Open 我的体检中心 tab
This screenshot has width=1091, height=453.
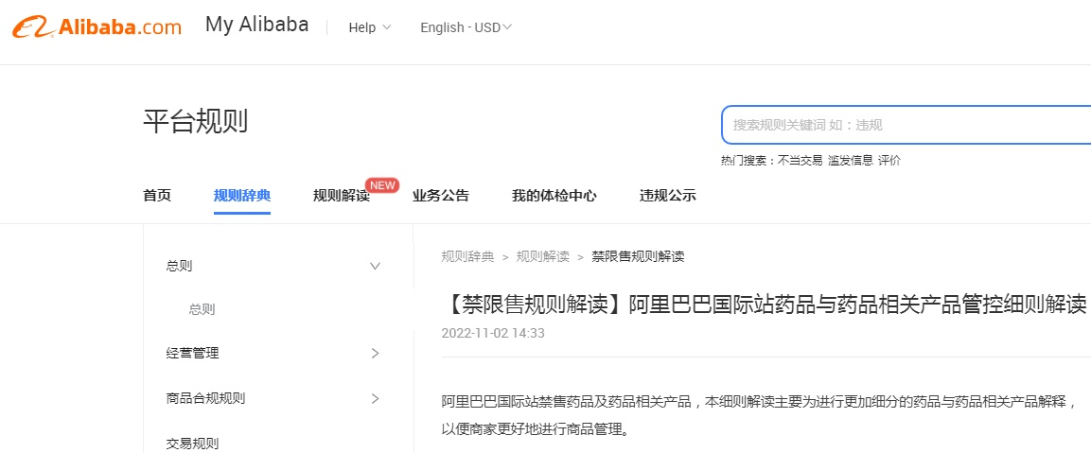point(554,196)
